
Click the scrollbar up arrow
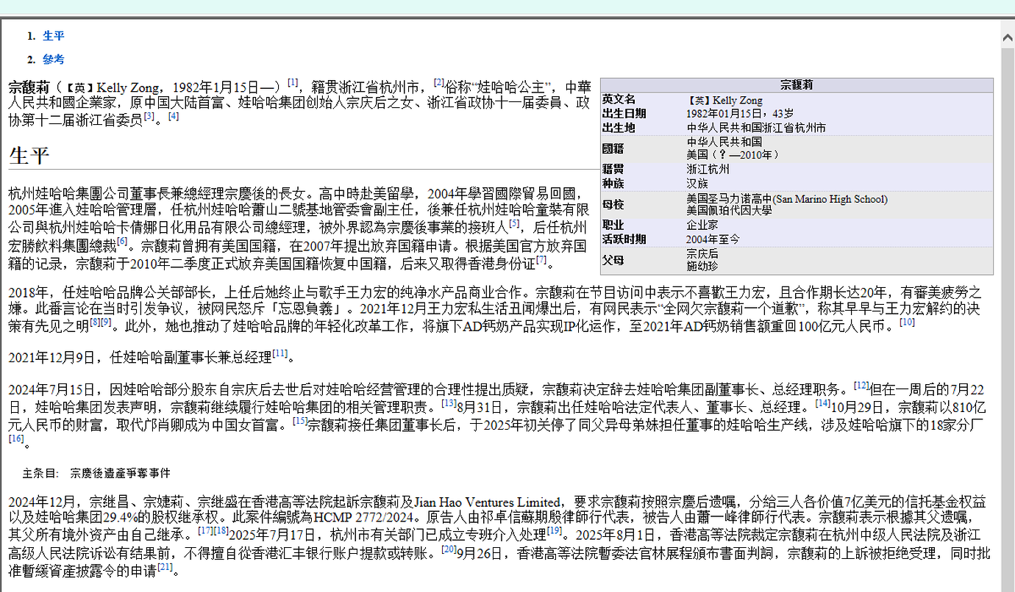[1007, 36]
